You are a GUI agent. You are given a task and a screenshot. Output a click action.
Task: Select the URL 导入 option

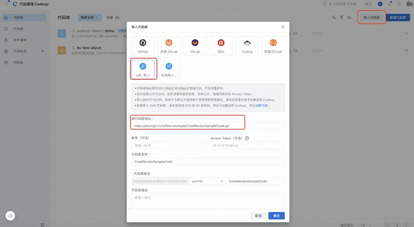(143, 69)
